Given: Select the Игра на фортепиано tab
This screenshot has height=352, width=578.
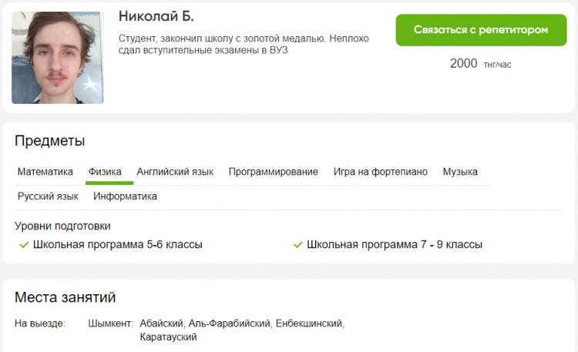Looking at the screenshot, I should tap(380, 172).
